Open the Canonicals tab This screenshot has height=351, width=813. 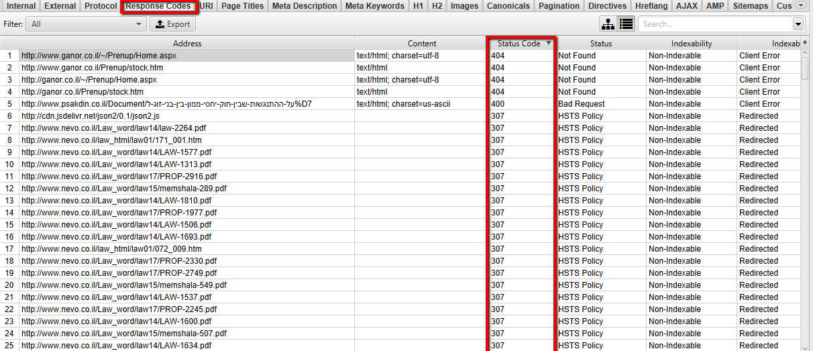click(x=509, y=6)
